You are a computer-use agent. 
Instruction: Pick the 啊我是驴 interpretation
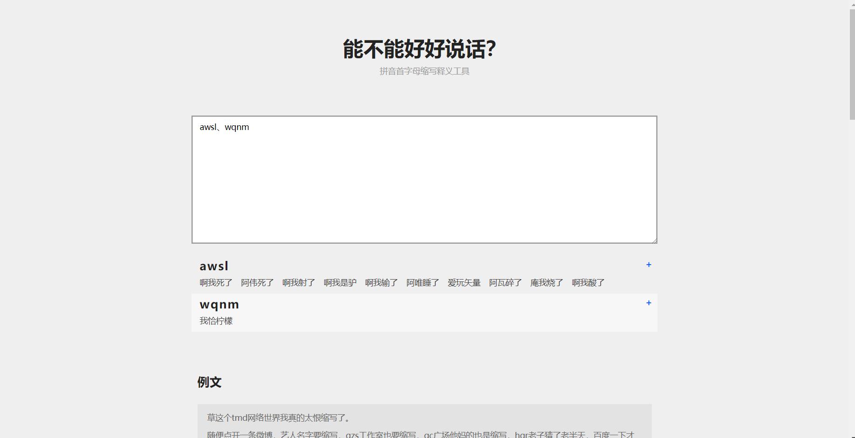click(339, 282)
